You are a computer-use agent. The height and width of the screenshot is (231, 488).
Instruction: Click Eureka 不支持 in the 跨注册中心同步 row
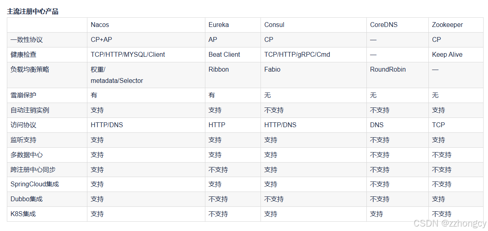tap(218, 170)
